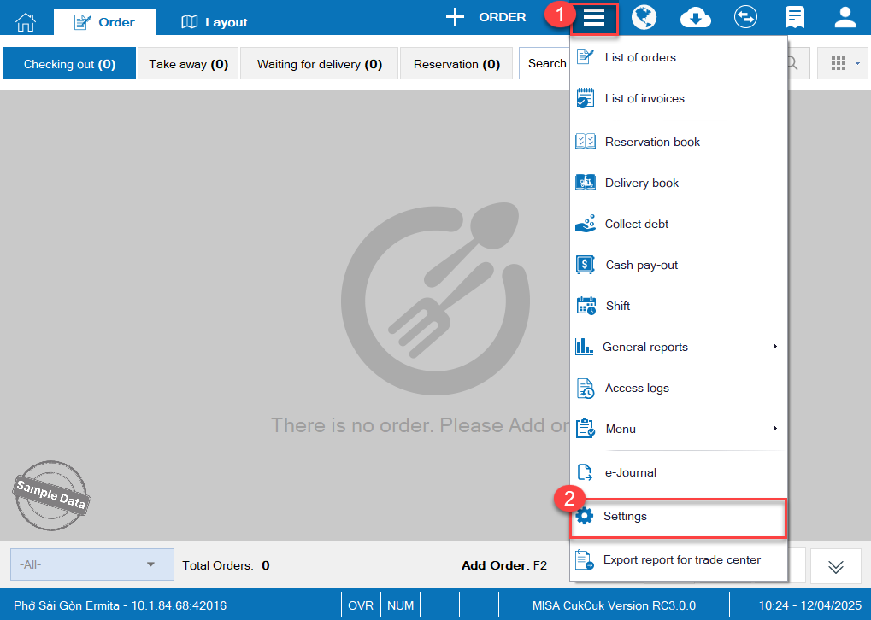Expand the -All- filter dropdown

pos(91,564)
